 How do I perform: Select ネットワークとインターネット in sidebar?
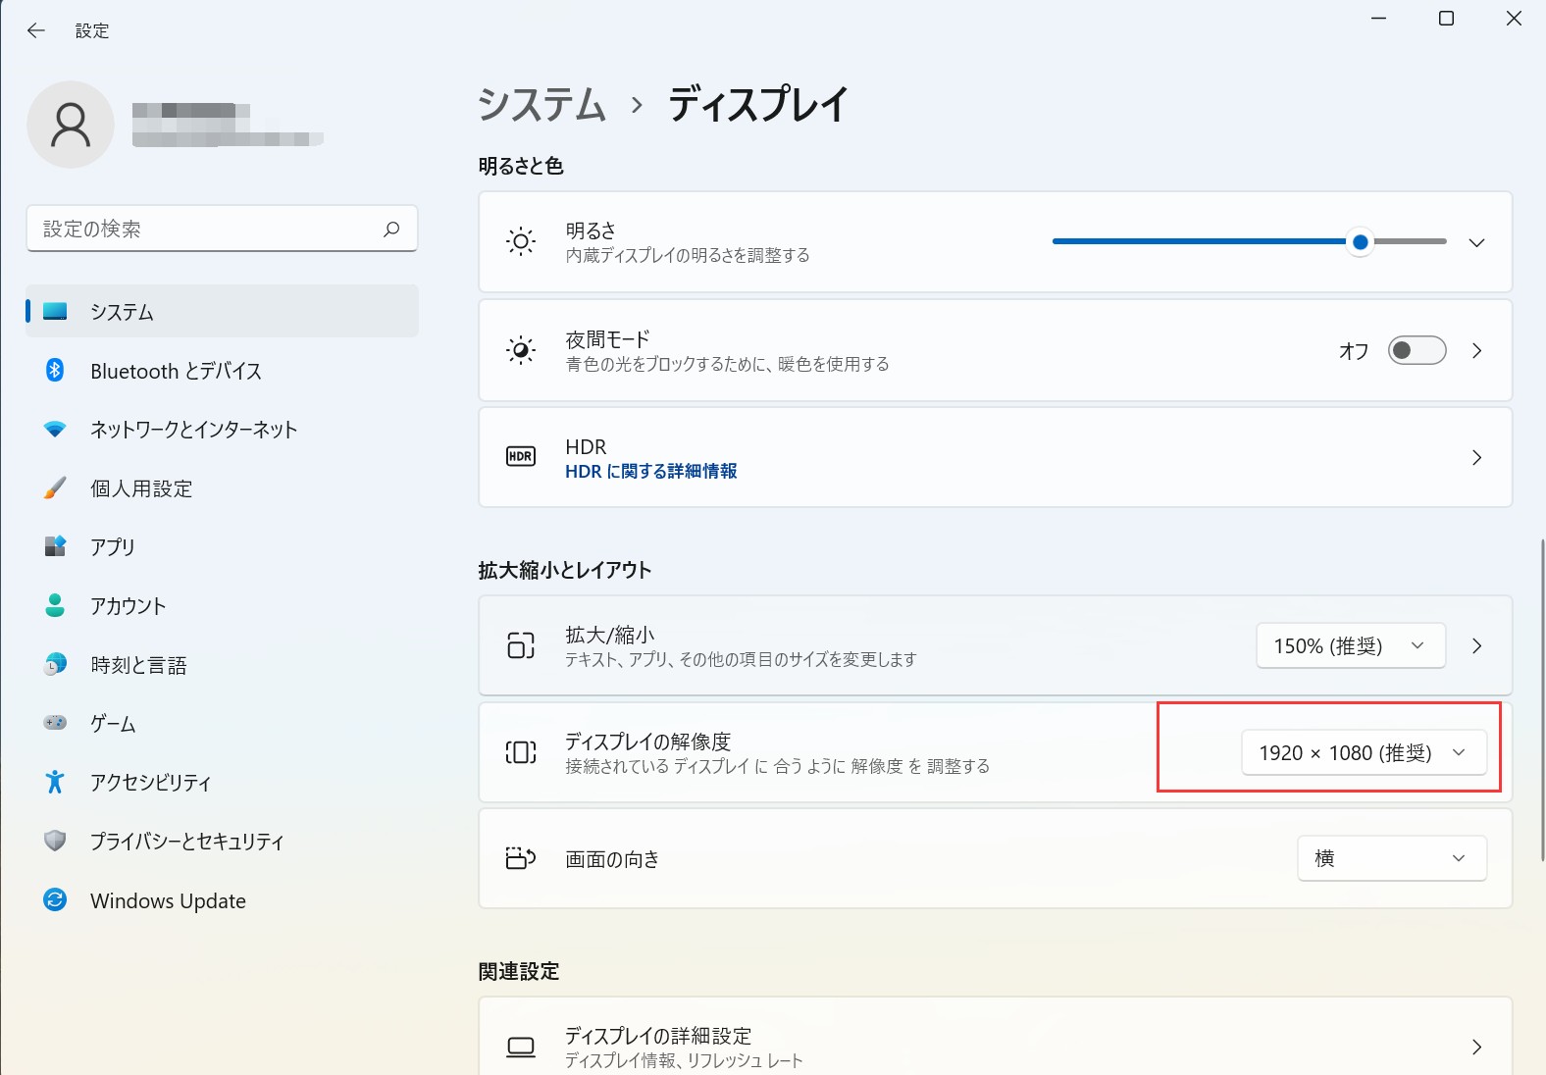tap(193, 430)
